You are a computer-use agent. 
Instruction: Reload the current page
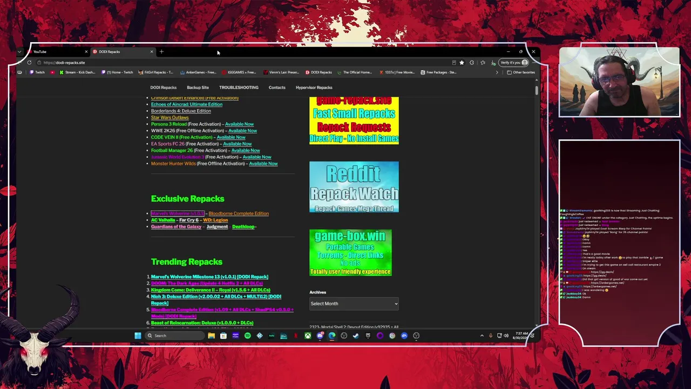pos(29,63)
